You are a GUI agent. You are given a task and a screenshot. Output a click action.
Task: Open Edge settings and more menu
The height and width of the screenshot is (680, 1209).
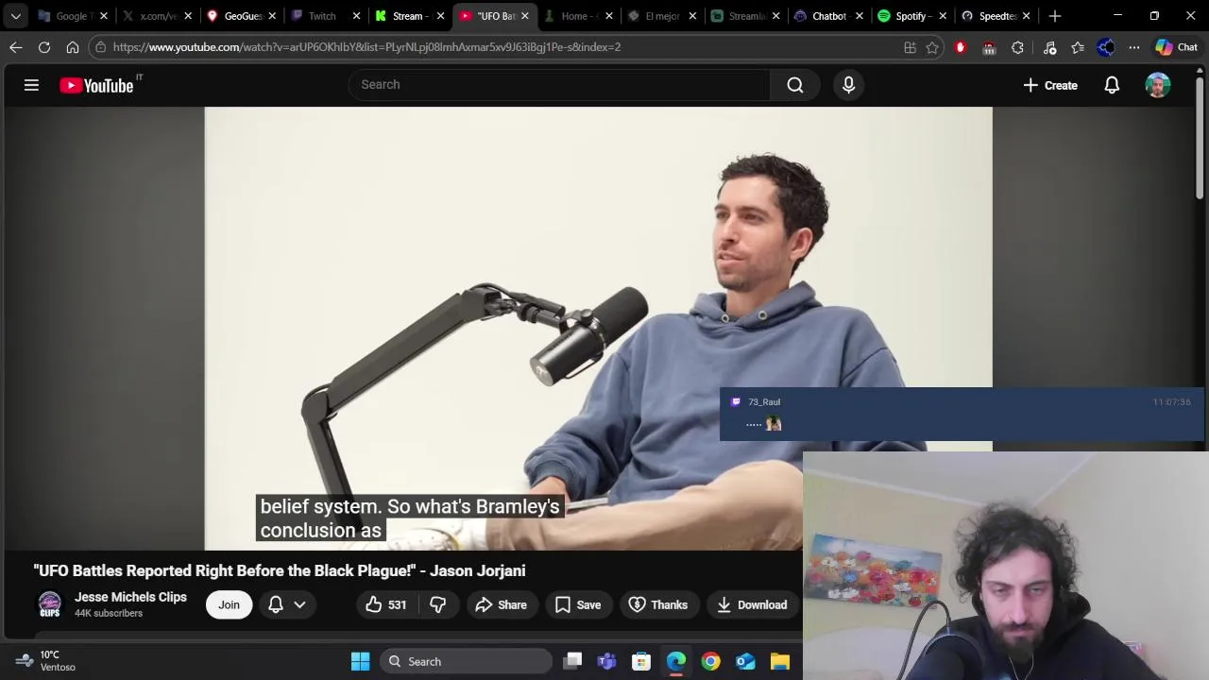(x=1134, y=47)
